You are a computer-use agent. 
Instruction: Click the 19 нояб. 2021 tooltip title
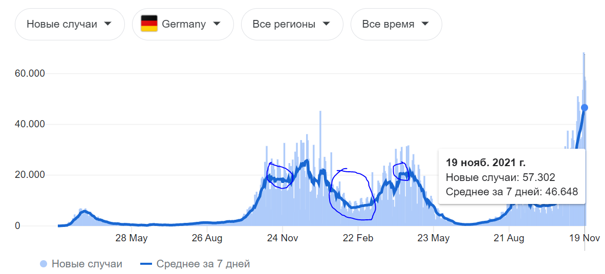click(485, 163)
